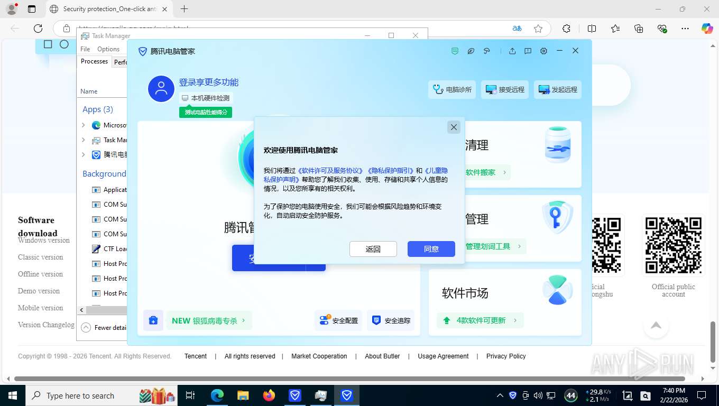Open 软件搬家 chevron link
719x406 pixels.
(x=485, y=172)
